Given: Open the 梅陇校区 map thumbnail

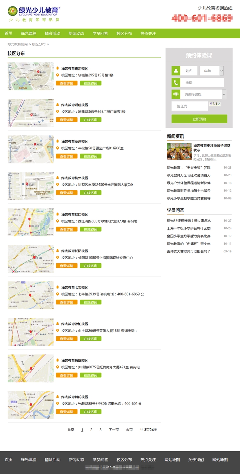Looking at the screenshot, I should [x=31, y=368].
